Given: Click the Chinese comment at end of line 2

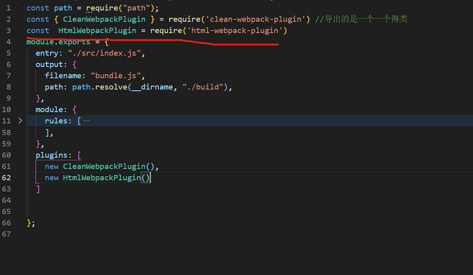Looking at the screenshot, I should (x=361, y=19).
